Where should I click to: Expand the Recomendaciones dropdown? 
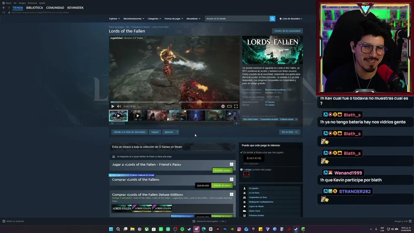(x=134, y=18)
